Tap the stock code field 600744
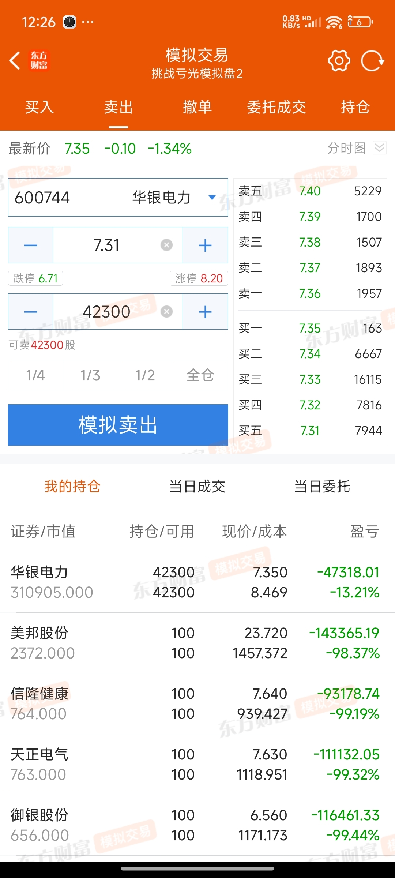Screen dimensions: 395x878 coord(118,198)
